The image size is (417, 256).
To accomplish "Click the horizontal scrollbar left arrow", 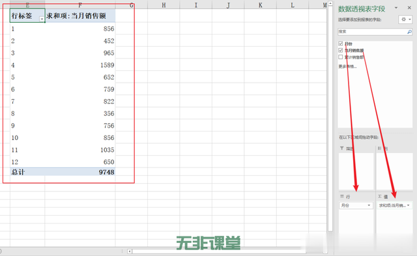I will [x=130, y=251].
